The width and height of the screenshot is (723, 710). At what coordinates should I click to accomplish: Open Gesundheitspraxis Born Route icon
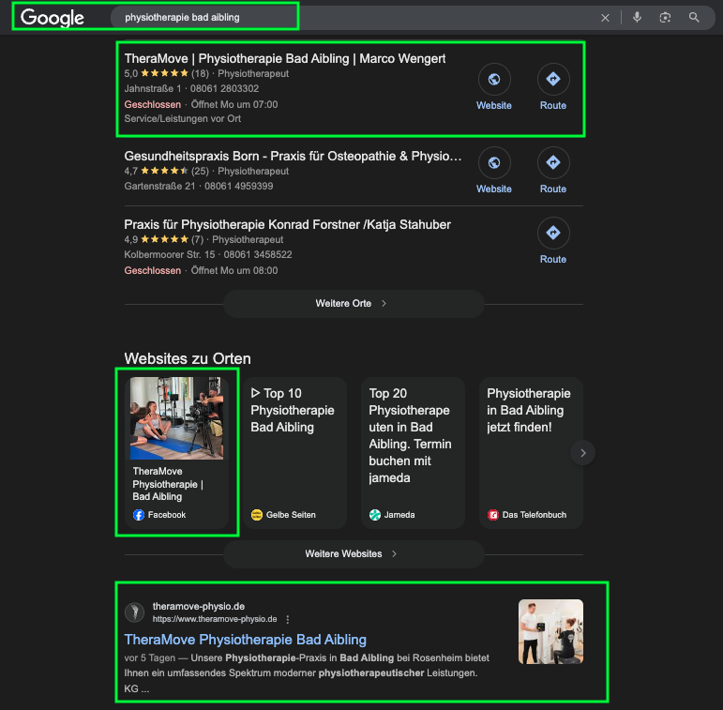[553, 163]
